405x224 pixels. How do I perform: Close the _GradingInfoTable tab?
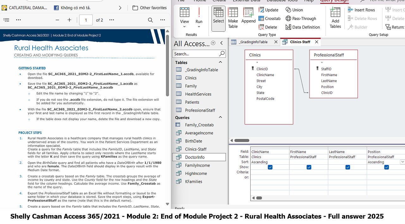pos(276,42)
